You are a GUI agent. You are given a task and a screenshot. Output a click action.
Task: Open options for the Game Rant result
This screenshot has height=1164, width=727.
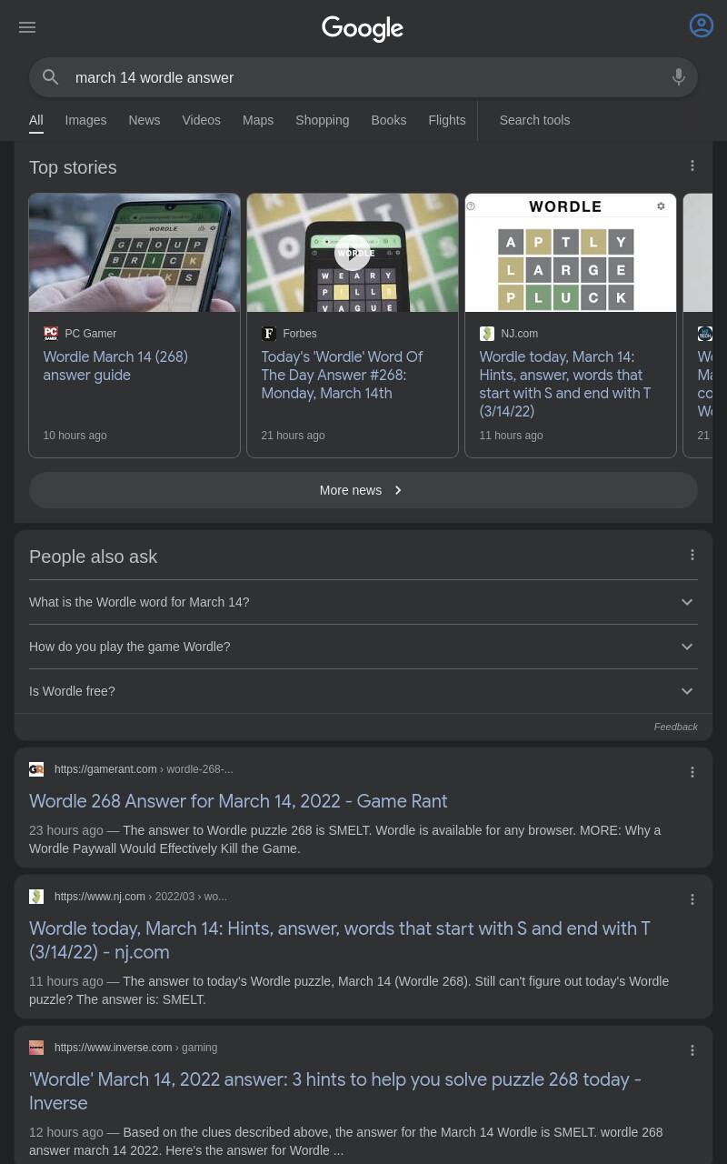(692, 772)
